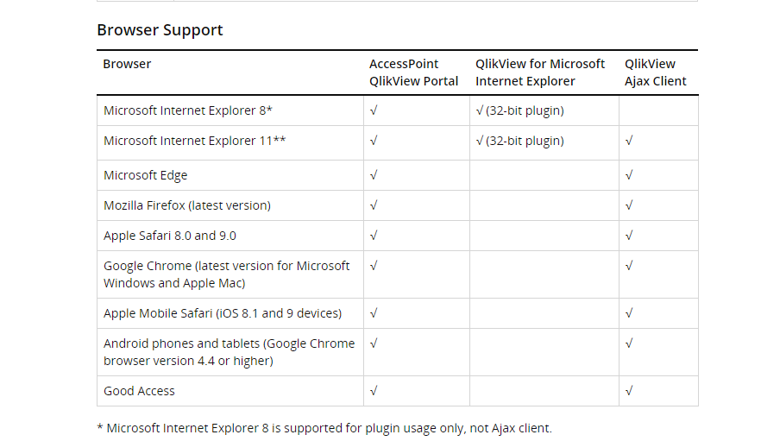The image size is (761, 441).
Task: Select the Apple Safari 8.0 and 9.0 cell
Action: [x=169, y=236]
